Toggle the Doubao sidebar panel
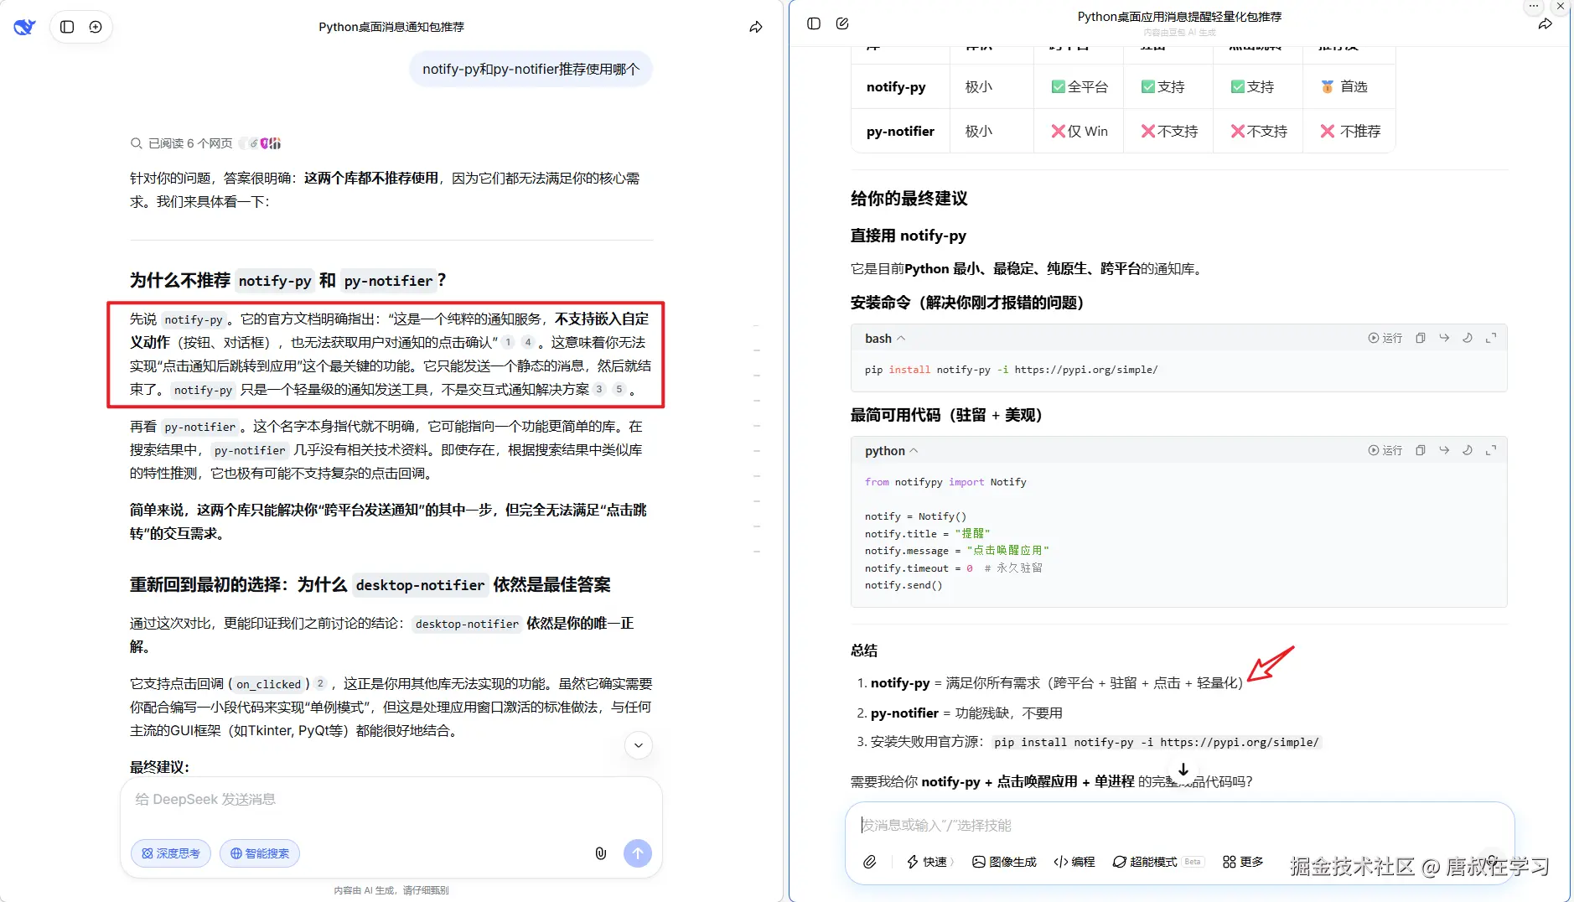 point(813,23)
